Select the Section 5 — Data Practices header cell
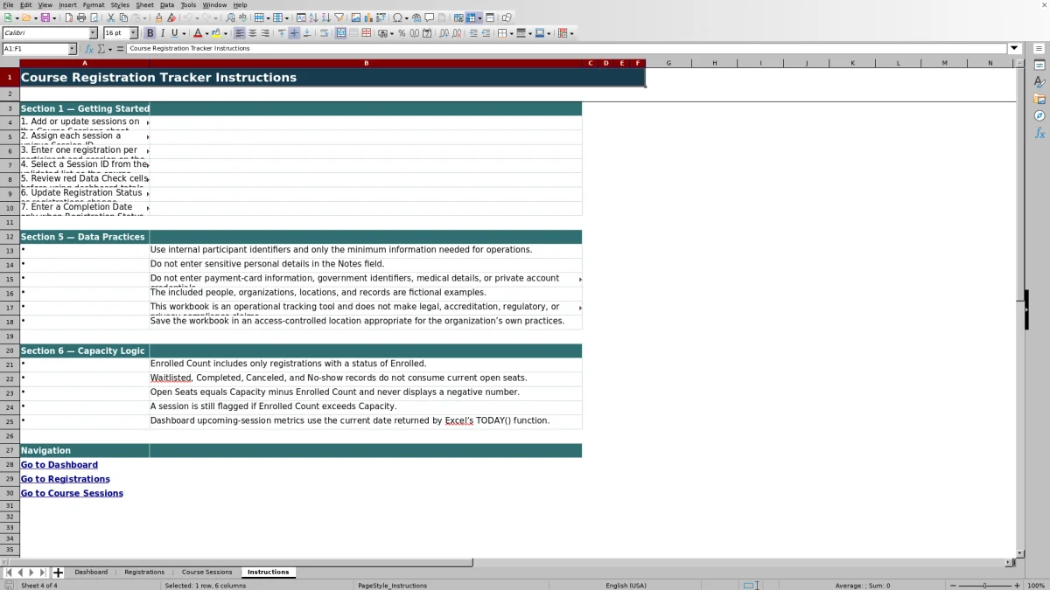 [x=84, y=237]
